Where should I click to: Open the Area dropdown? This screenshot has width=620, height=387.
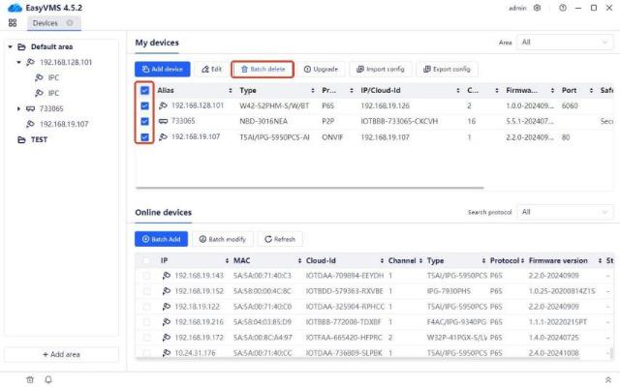pyautogui.click(x=564, y=44)
